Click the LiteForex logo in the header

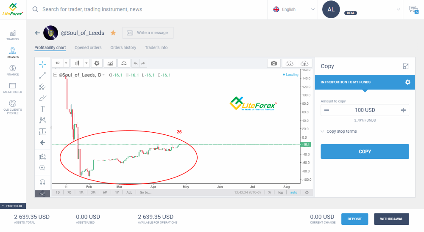coord(13,9)
